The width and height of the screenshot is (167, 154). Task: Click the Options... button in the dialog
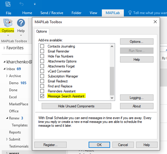(x=137, y=41)
